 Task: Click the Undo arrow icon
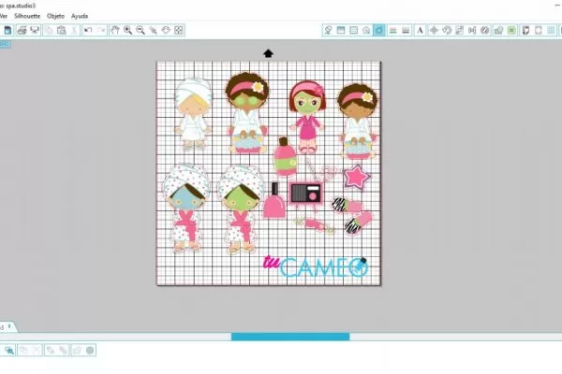[x=88, y=30]
